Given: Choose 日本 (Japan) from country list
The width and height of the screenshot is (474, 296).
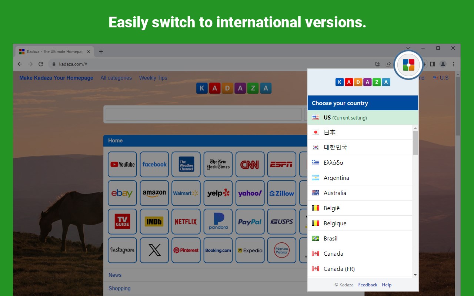Looking at the screenshot, I should [x=360, y=132].
